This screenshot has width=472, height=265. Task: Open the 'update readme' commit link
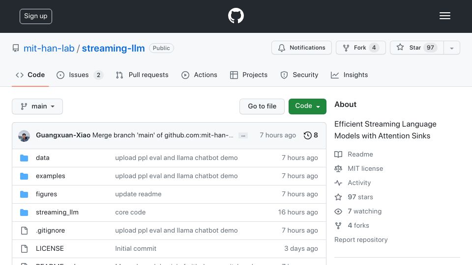coord(138,194)
